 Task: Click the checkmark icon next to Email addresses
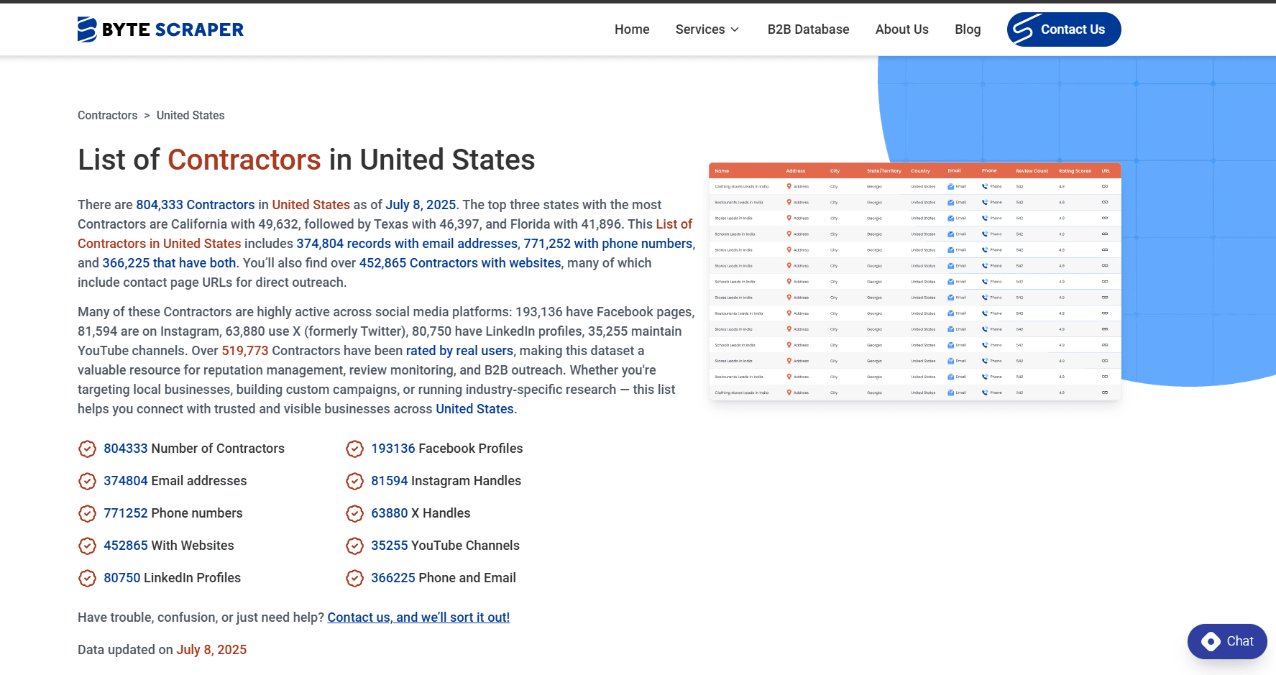pos(87,481)
